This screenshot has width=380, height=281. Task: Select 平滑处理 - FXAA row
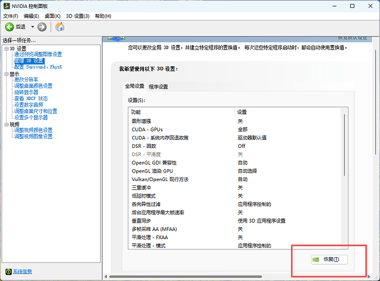click(x=235, y=237)
